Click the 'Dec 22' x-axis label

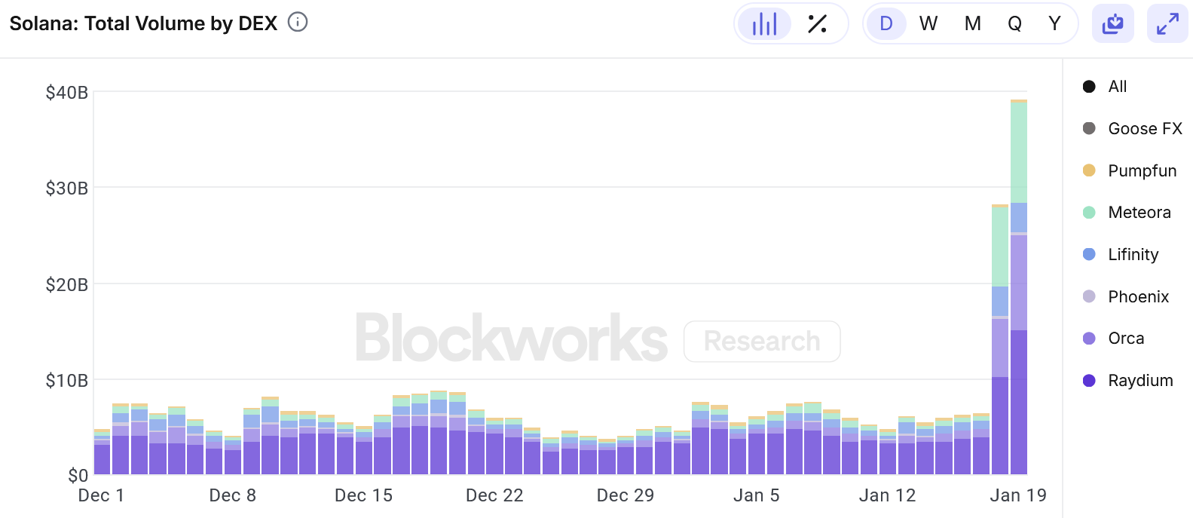494,495
